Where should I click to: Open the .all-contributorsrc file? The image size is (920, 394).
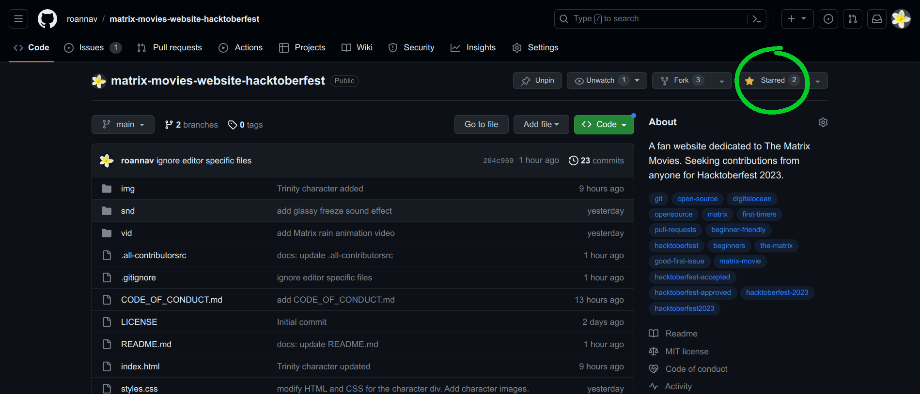154,255
